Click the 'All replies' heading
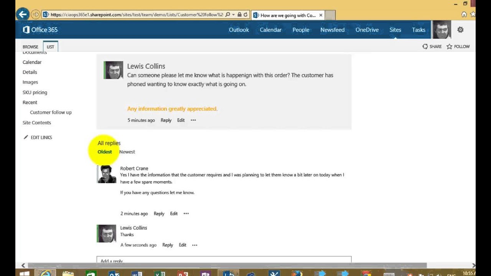The height and width of the screenshot is (276, 491). (x=109, y=143)
